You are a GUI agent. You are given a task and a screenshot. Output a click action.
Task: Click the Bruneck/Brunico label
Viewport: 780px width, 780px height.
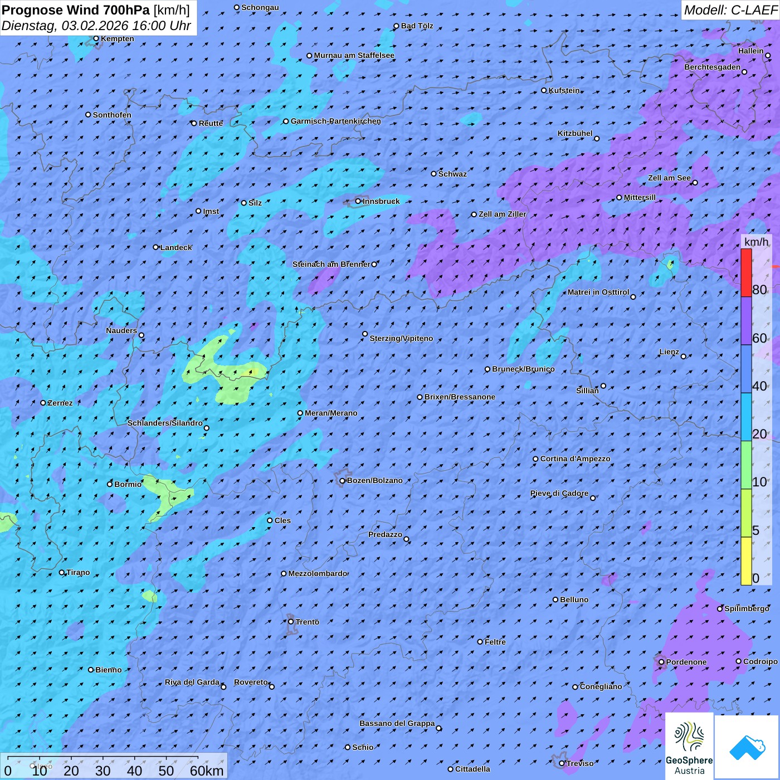tap(523, 369)
